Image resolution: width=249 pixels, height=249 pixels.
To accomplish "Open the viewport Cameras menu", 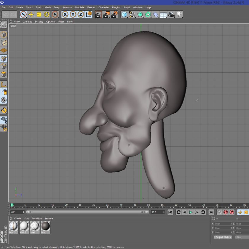I will [x=27, y=22].
